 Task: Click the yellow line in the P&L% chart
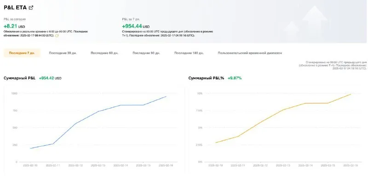pos(283,110)
